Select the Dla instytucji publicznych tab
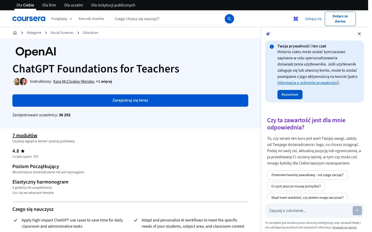 113,5
